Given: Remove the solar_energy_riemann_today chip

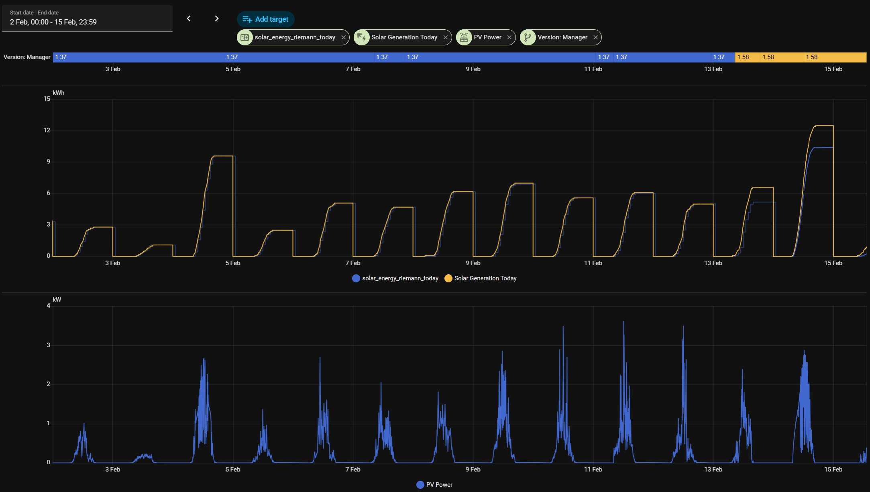Looking at the screenshot, I should (x=343, y=37).
